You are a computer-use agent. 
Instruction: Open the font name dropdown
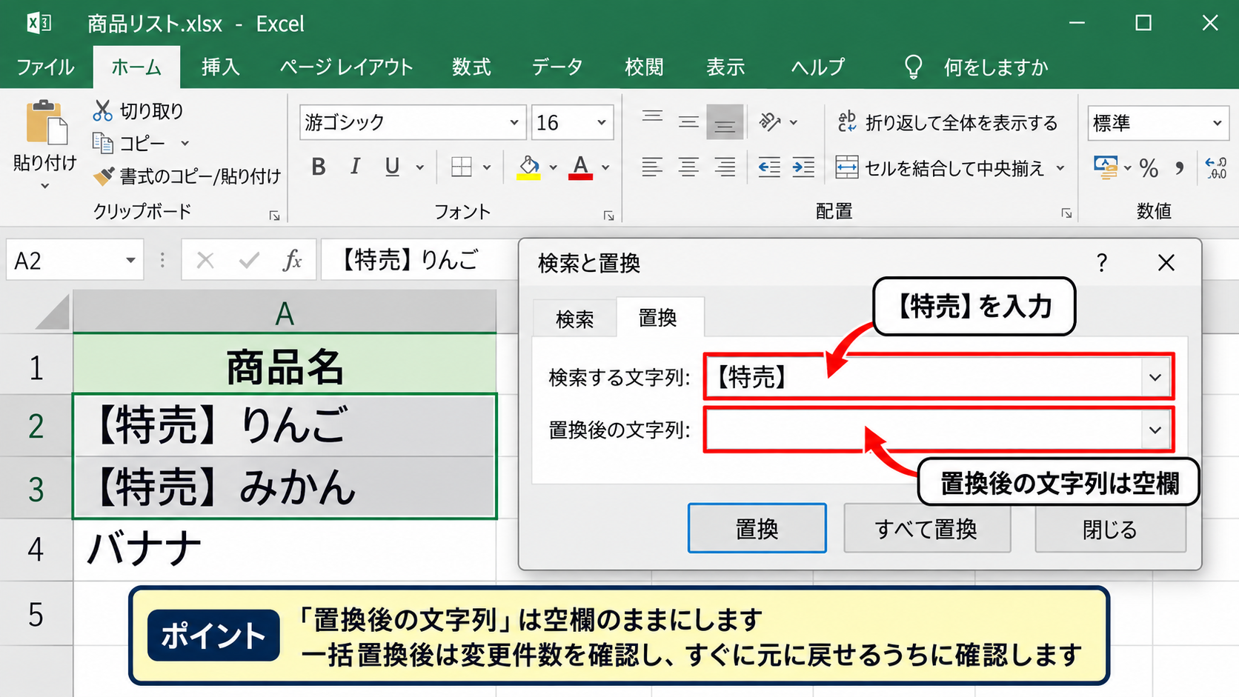[x=514, y=122]
